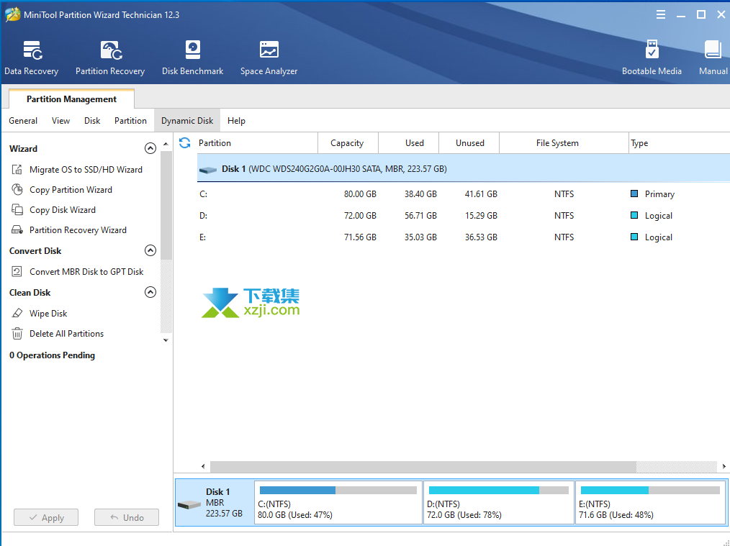Collapse the Clean Disk section
730x546 pixels.
coord(150,292)
